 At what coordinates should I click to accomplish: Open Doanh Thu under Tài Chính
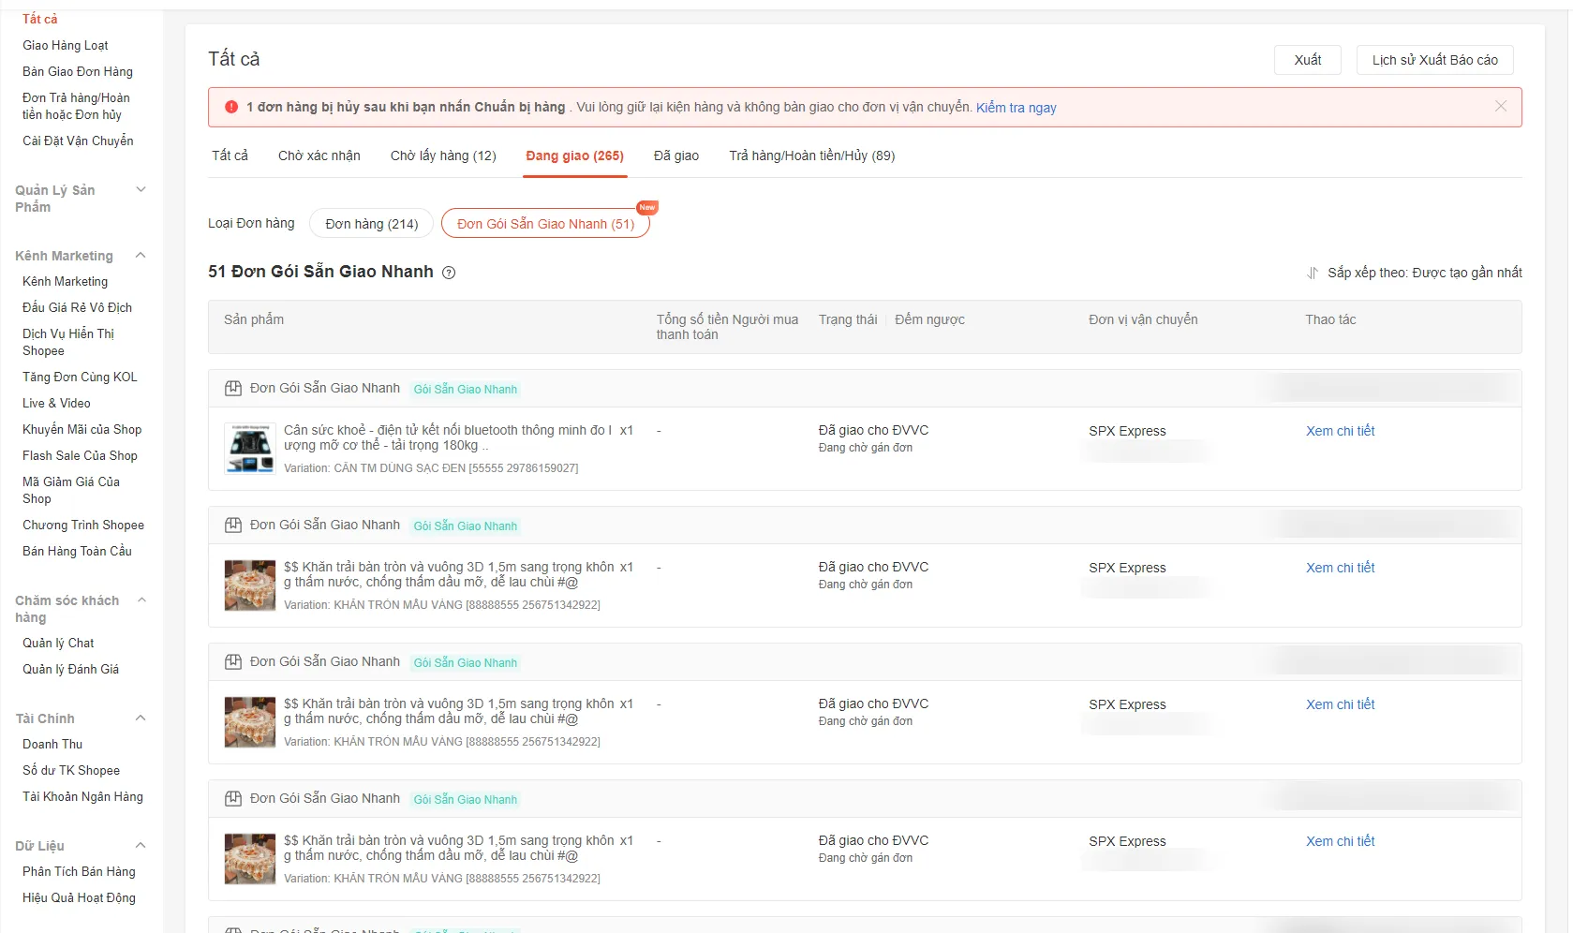tap(52, 744)
